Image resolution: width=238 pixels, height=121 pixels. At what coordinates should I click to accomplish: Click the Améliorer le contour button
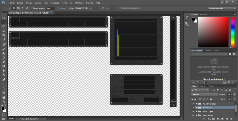(x=130, y=8)
